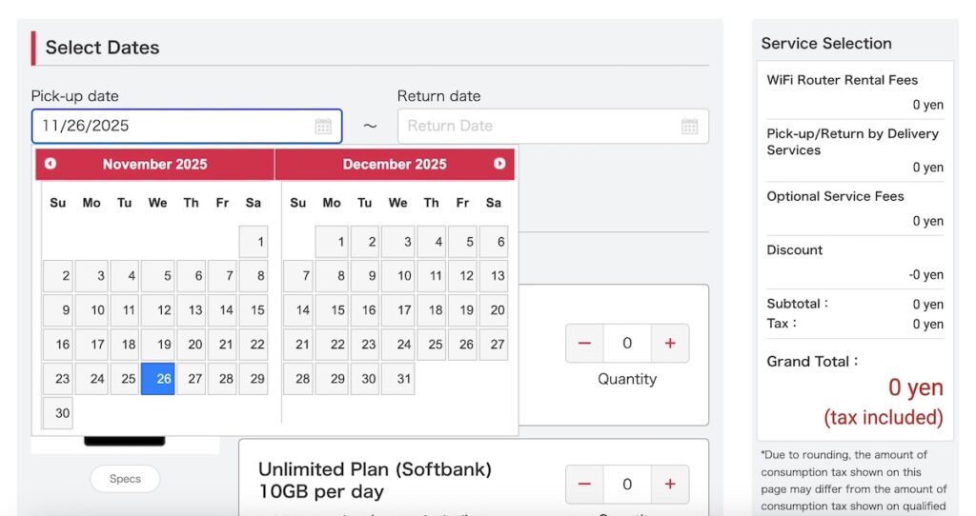Select December 31 in the calendar

point(398,379)
